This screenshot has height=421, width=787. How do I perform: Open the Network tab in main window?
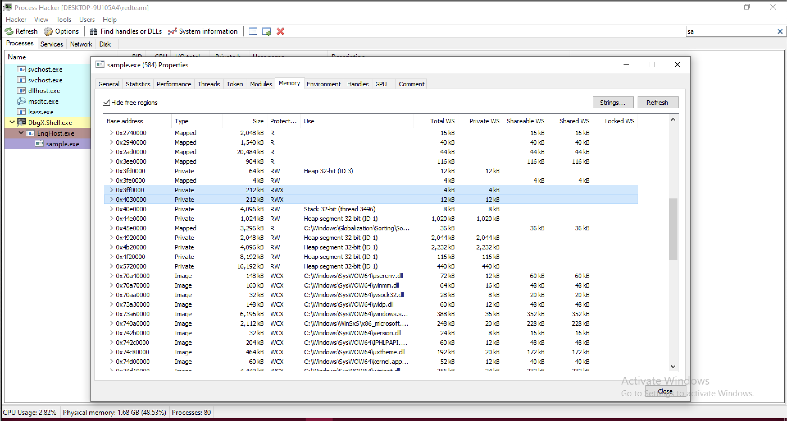coord(81,44)
